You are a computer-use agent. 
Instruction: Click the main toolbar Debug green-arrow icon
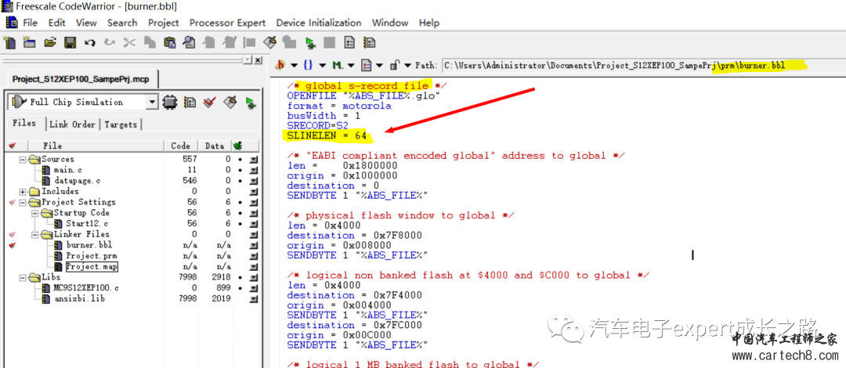(309, 42)
